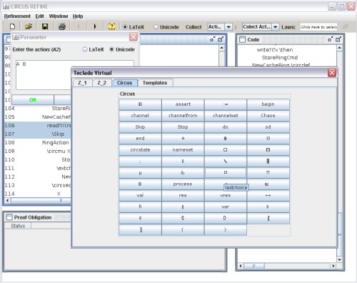This screenshot has height=283, width=357.
Task: Click OK in Parameter dialog
Action: (x=33, y=100)
